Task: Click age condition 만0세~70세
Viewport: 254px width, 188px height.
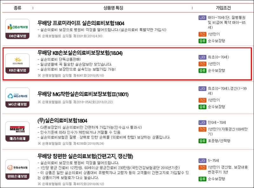Action: (217, 123)
